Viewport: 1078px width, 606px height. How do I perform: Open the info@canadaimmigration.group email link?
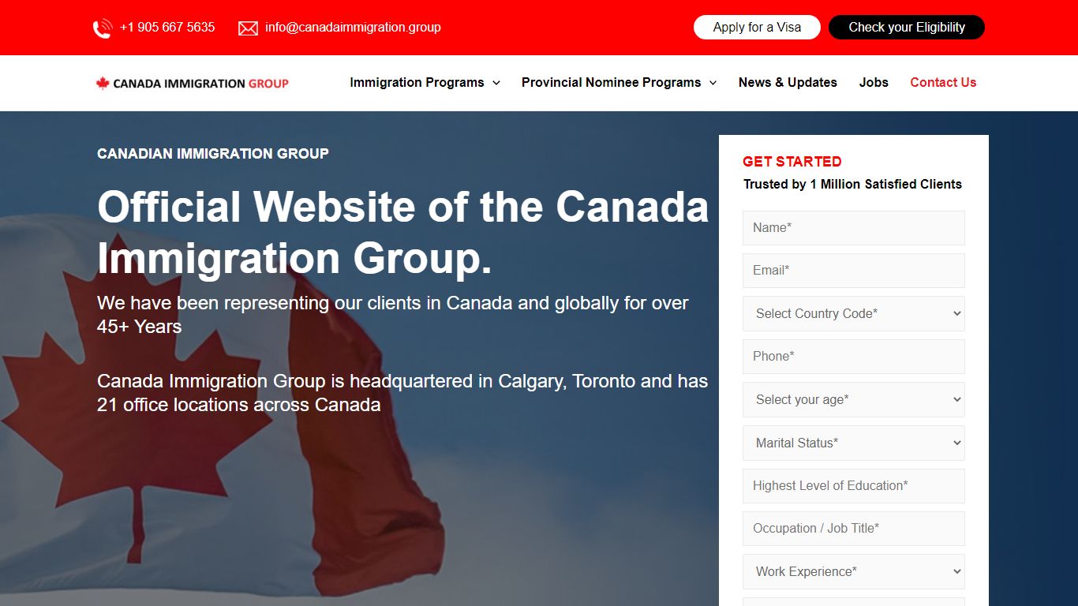coord(353,27)
